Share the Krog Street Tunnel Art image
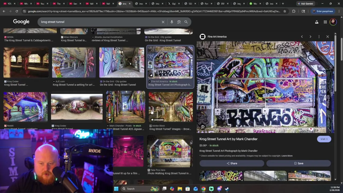 click(x=232, y=163)
